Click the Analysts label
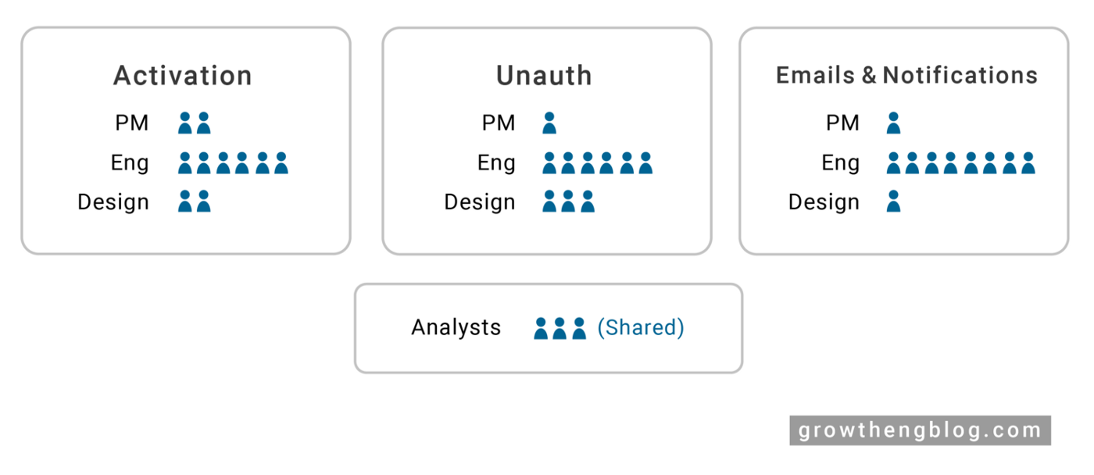The width and height of the screenshot is (1094, 475). coord(456,327)
